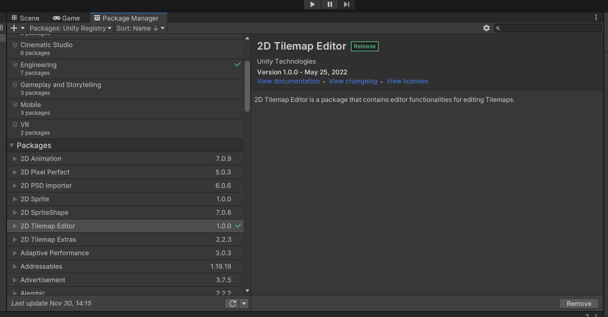Click version 1.19.19 next to Addressables
Image resolution: width=608 pixels, height=317 pixels.
pos(221,266)
